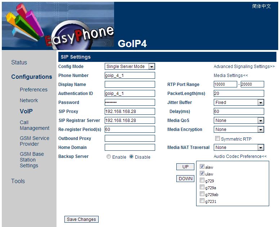280x227 pixels.
Task: Open Media Encryption dropdown
Action: click(x=239, y=130)
